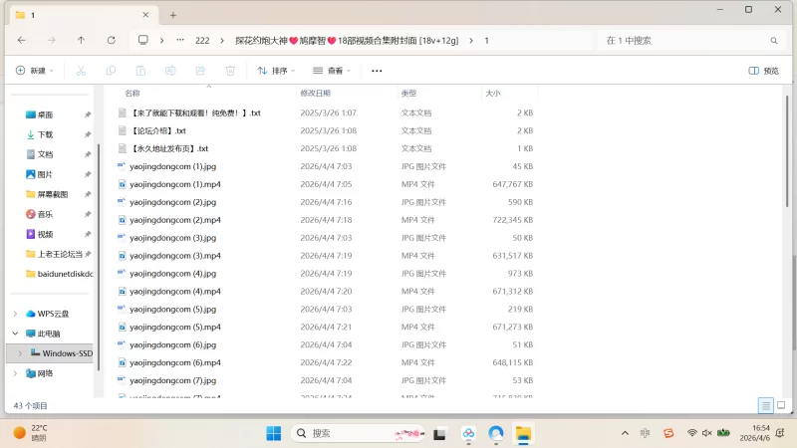Open a new tab with the plus button
The image size is (797, 448).
click(x=173, y=15)
